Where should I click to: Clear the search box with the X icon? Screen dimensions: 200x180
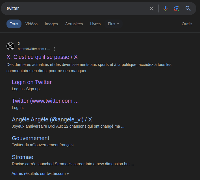point(151,8)
